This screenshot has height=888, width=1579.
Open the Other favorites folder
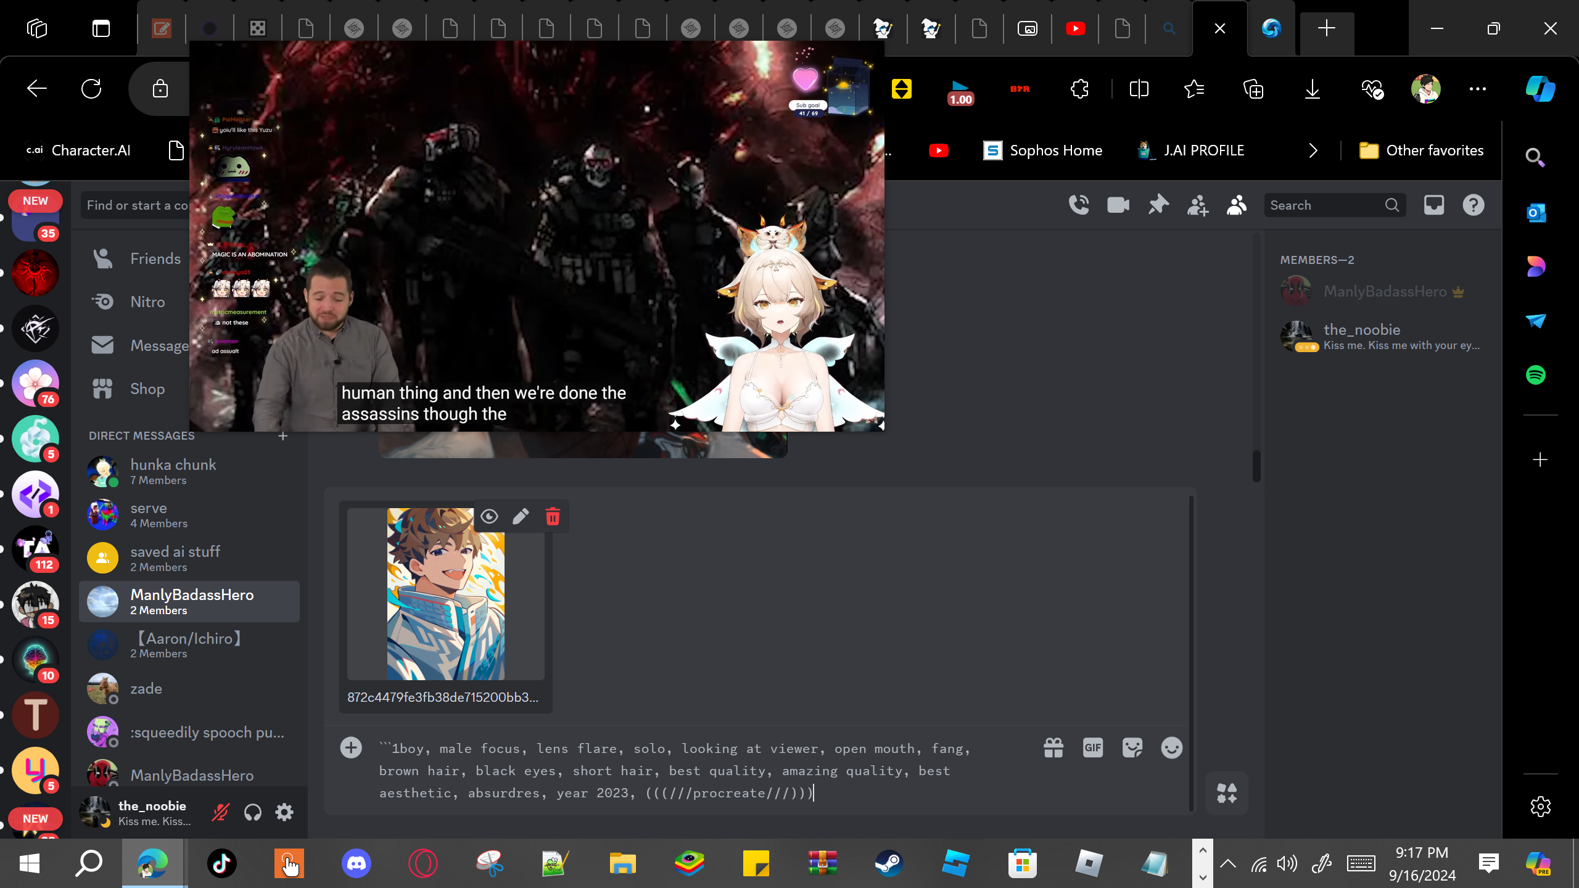pos(1421,150)
